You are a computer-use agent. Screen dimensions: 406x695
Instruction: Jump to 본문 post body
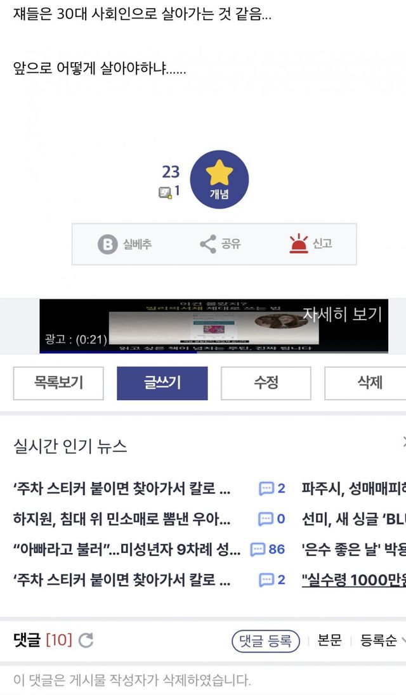(329, 640)
